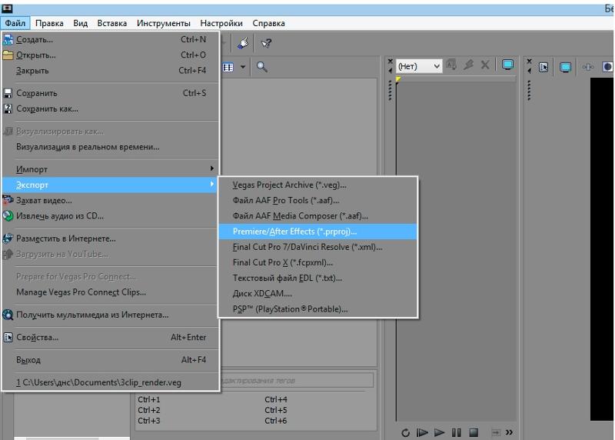
Task: Open the Файл menu
Action: click(x=15, y=23)
